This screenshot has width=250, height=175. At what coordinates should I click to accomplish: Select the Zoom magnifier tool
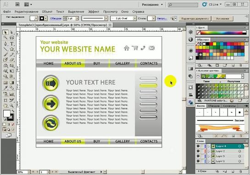pyautogui.click(x=11, y=105)
